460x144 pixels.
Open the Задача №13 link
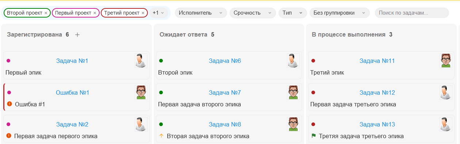point(377,124)
